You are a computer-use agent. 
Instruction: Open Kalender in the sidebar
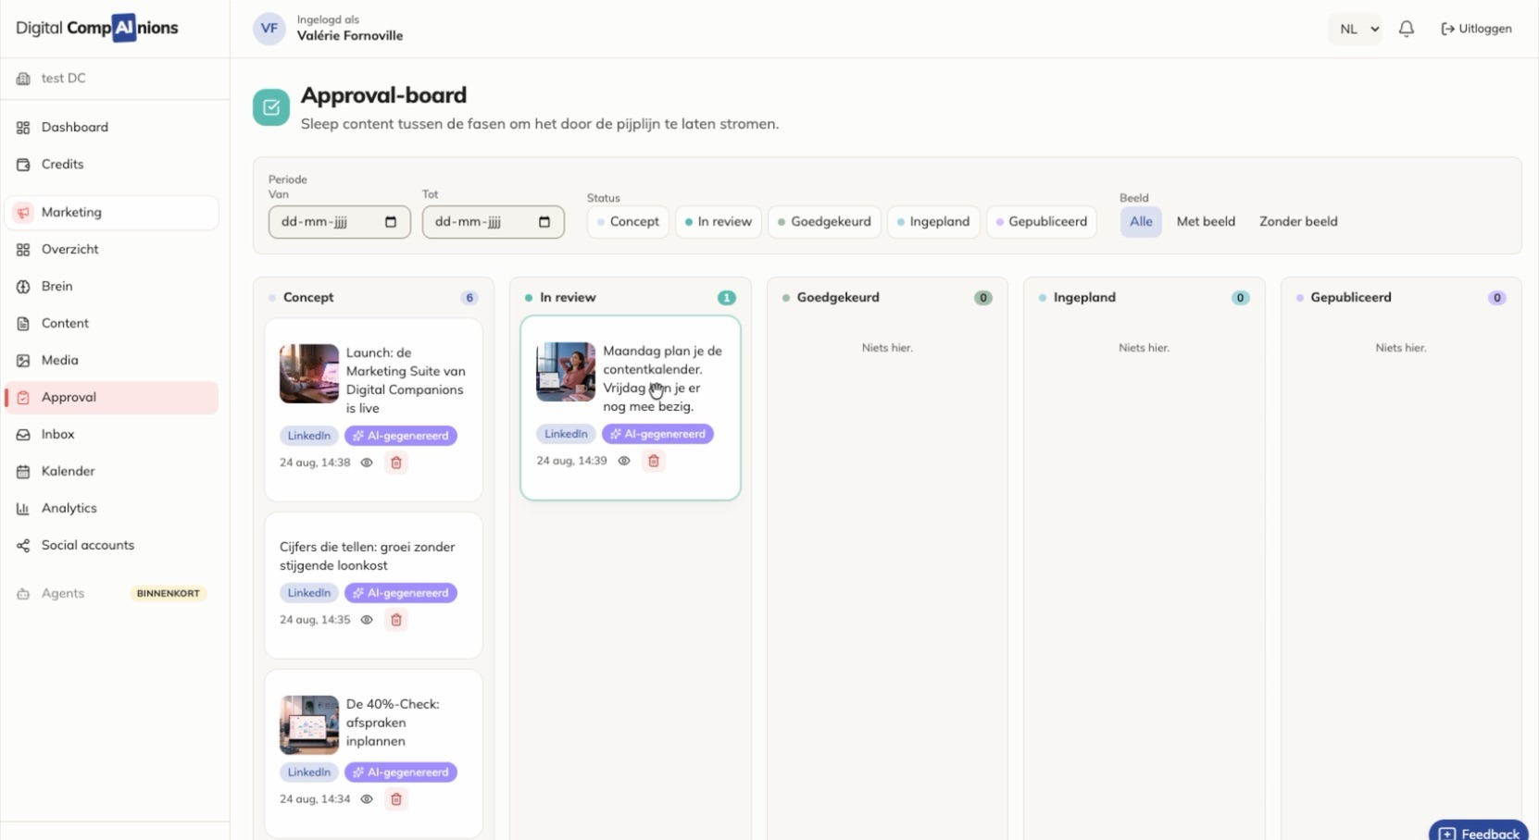[112, 472]
